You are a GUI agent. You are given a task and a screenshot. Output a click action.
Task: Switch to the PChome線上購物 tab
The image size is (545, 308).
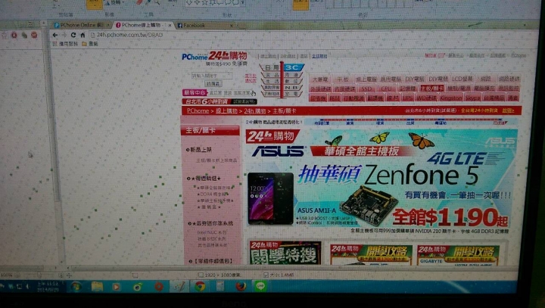[142, 25]
